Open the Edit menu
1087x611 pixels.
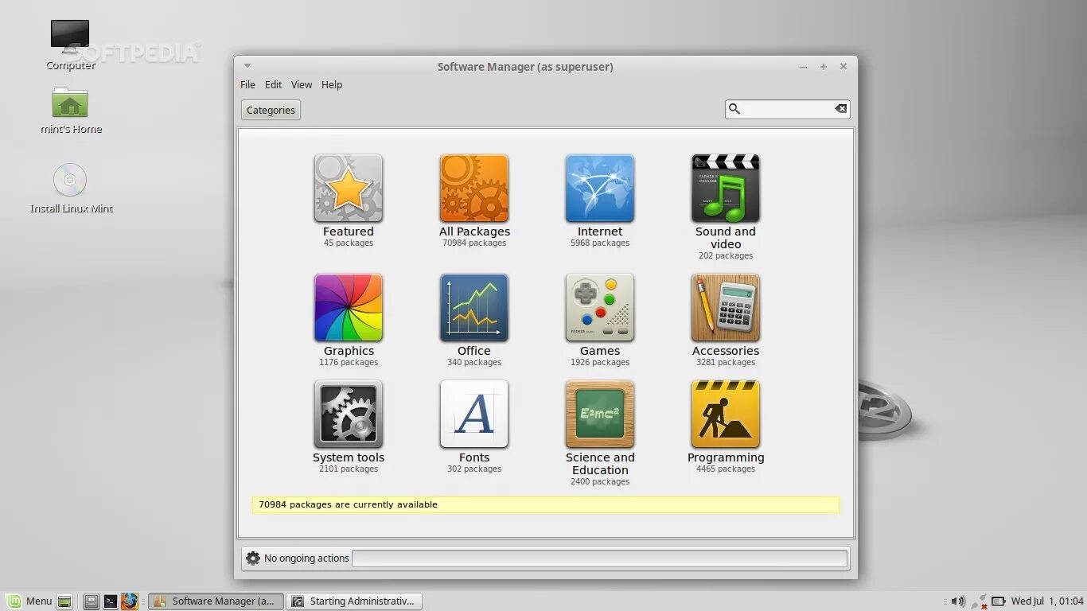(273, 85)
